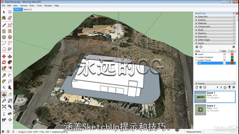239x134 pixels.
Task: Activate the Push/Pull tool
Action: pos(10,57)
